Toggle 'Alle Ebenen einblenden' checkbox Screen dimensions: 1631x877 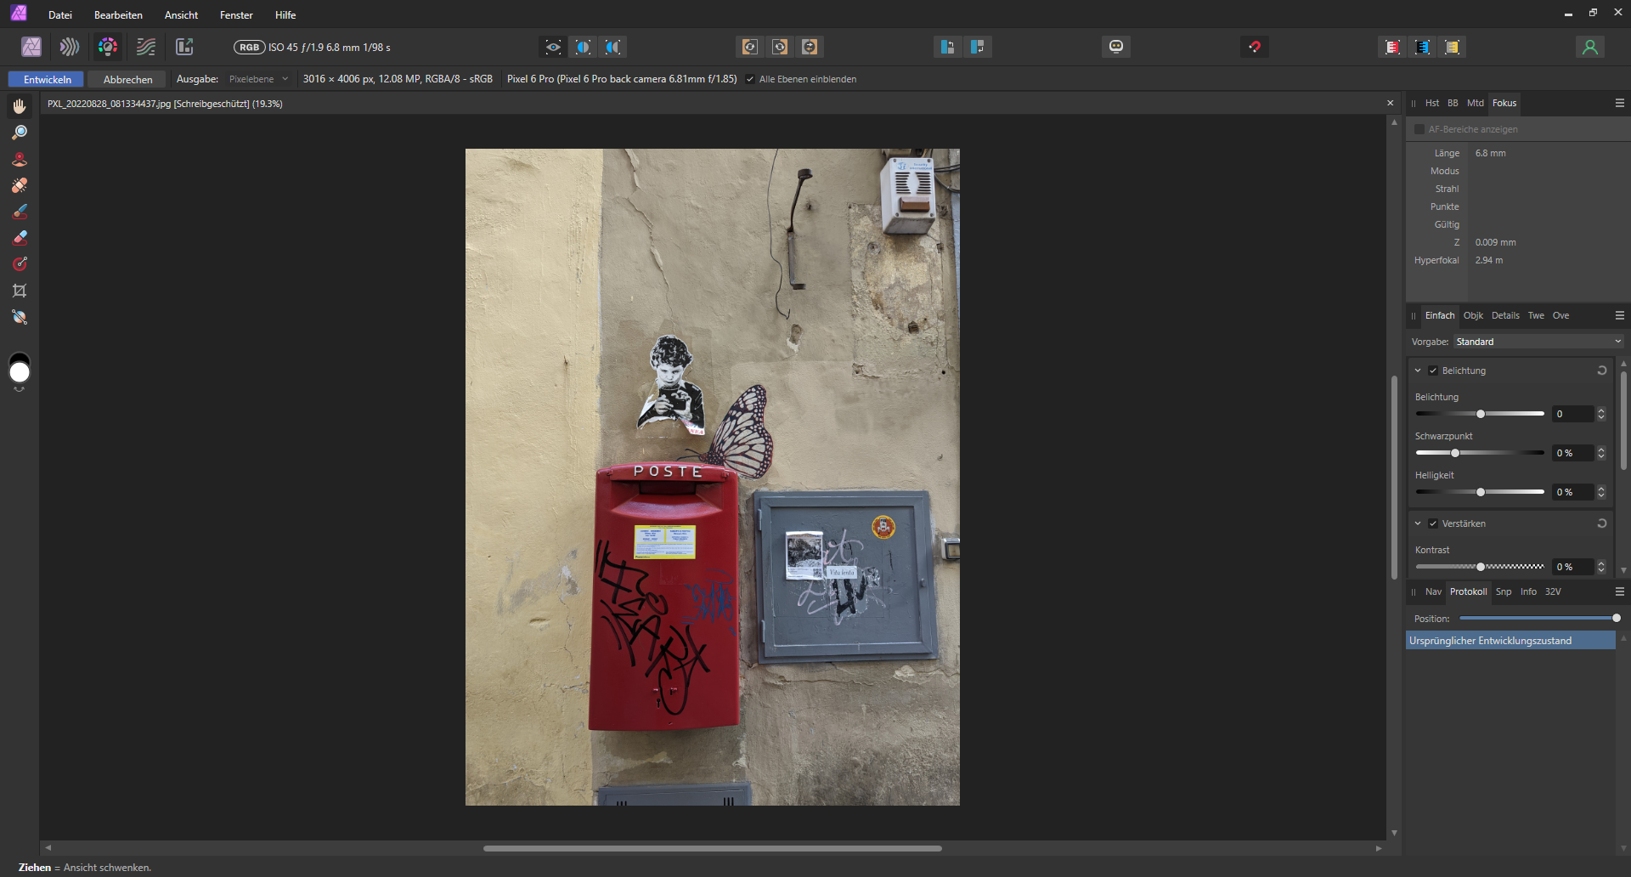750,79
